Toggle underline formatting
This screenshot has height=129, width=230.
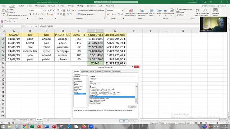pos(36,14)
